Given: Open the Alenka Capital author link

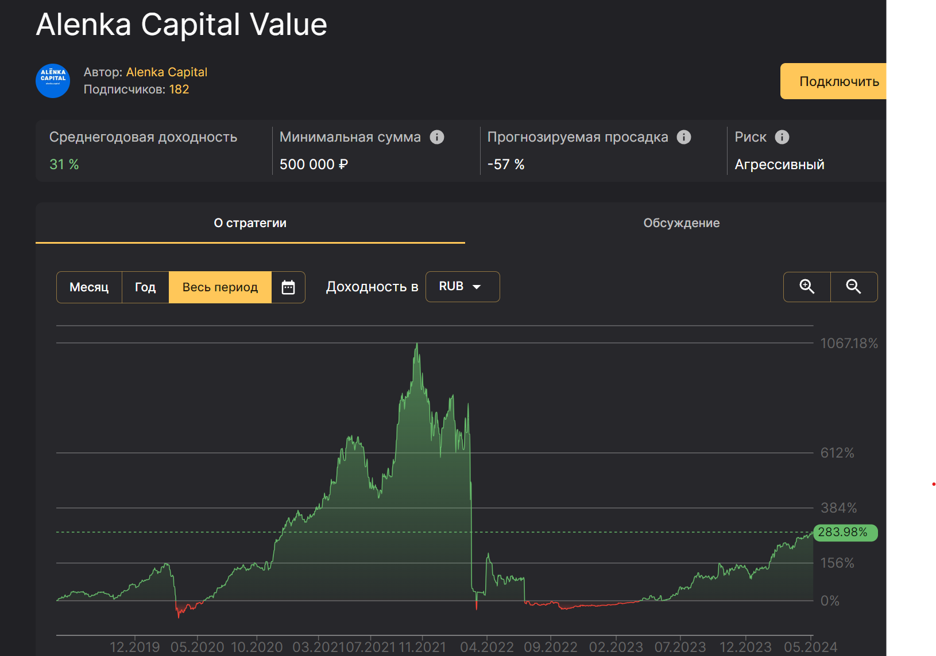Looking at the screenshot, I should pyautogui.click(x=167, y=72).
